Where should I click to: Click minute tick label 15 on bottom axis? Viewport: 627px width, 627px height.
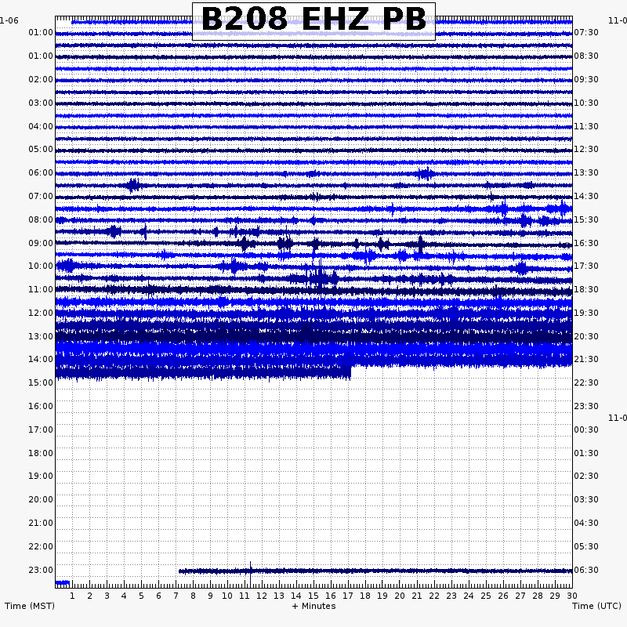[313, 596]
